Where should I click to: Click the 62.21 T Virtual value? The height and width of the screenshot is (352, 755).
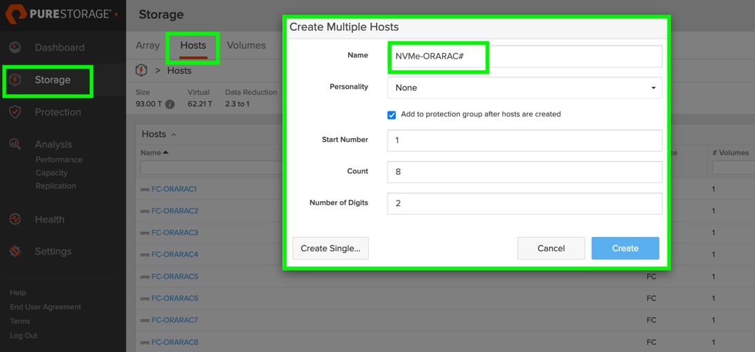[200, 104]
